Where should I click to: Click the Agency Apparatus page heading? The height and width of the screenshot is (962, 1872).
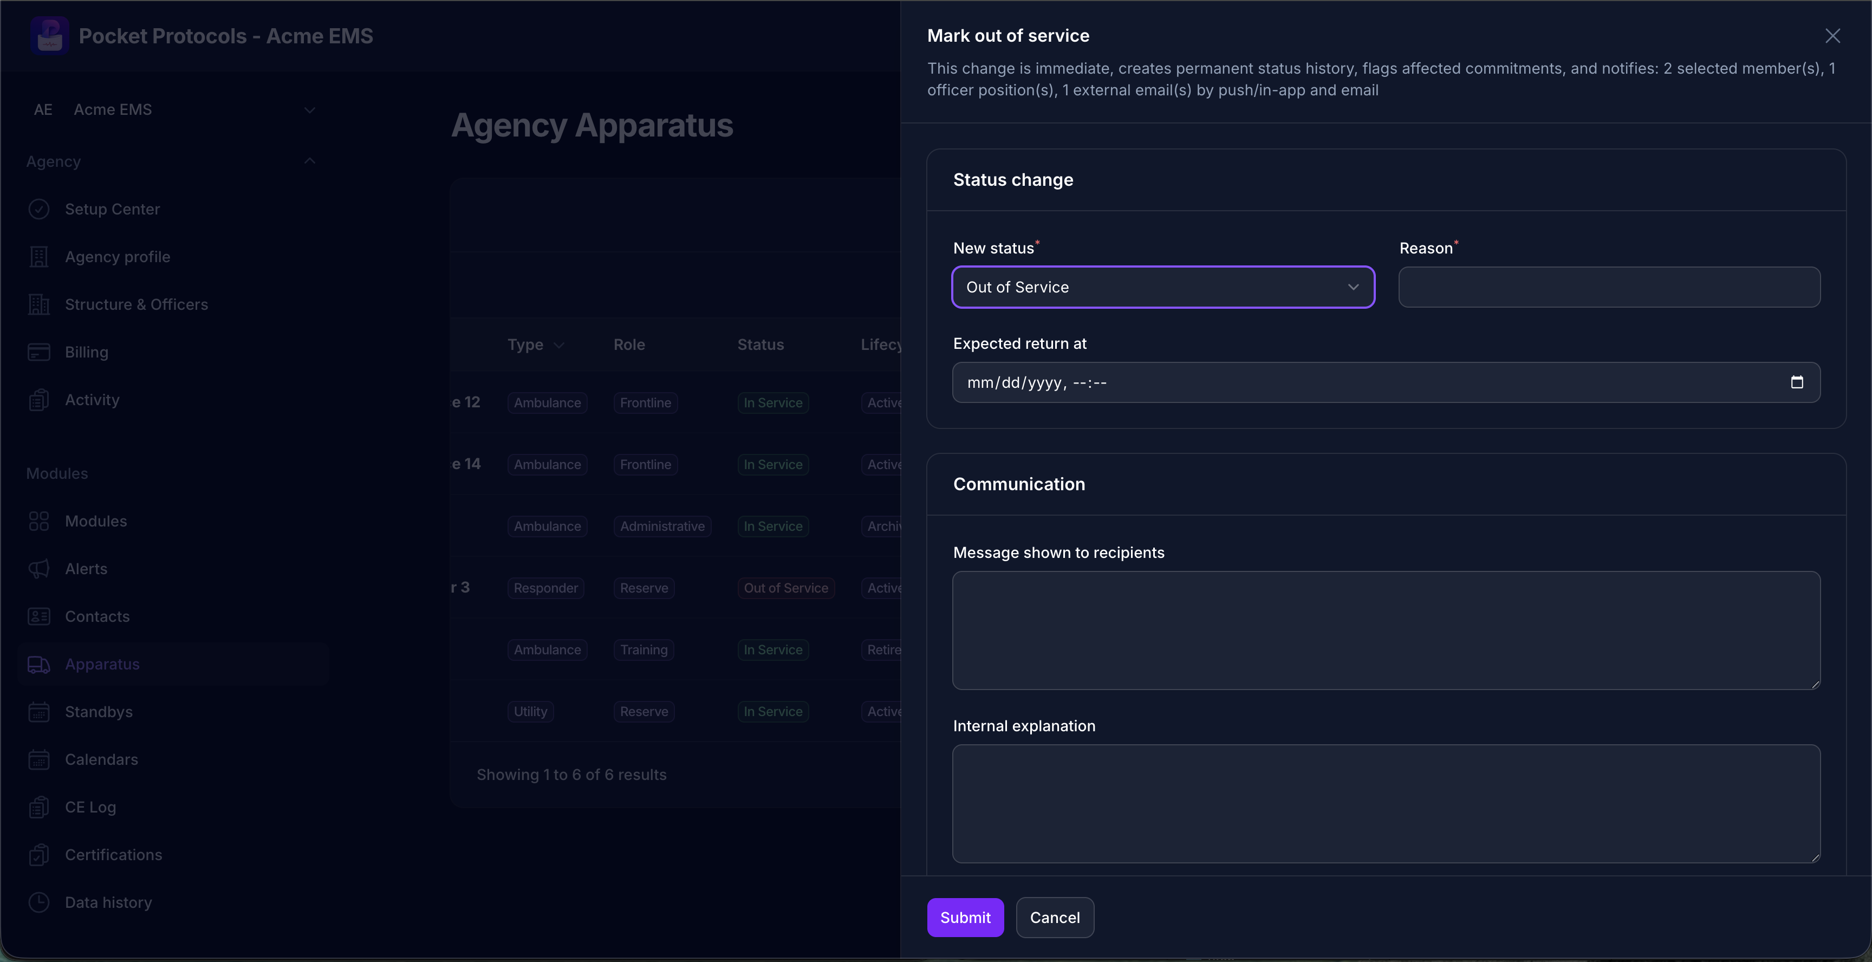[592, 125]
